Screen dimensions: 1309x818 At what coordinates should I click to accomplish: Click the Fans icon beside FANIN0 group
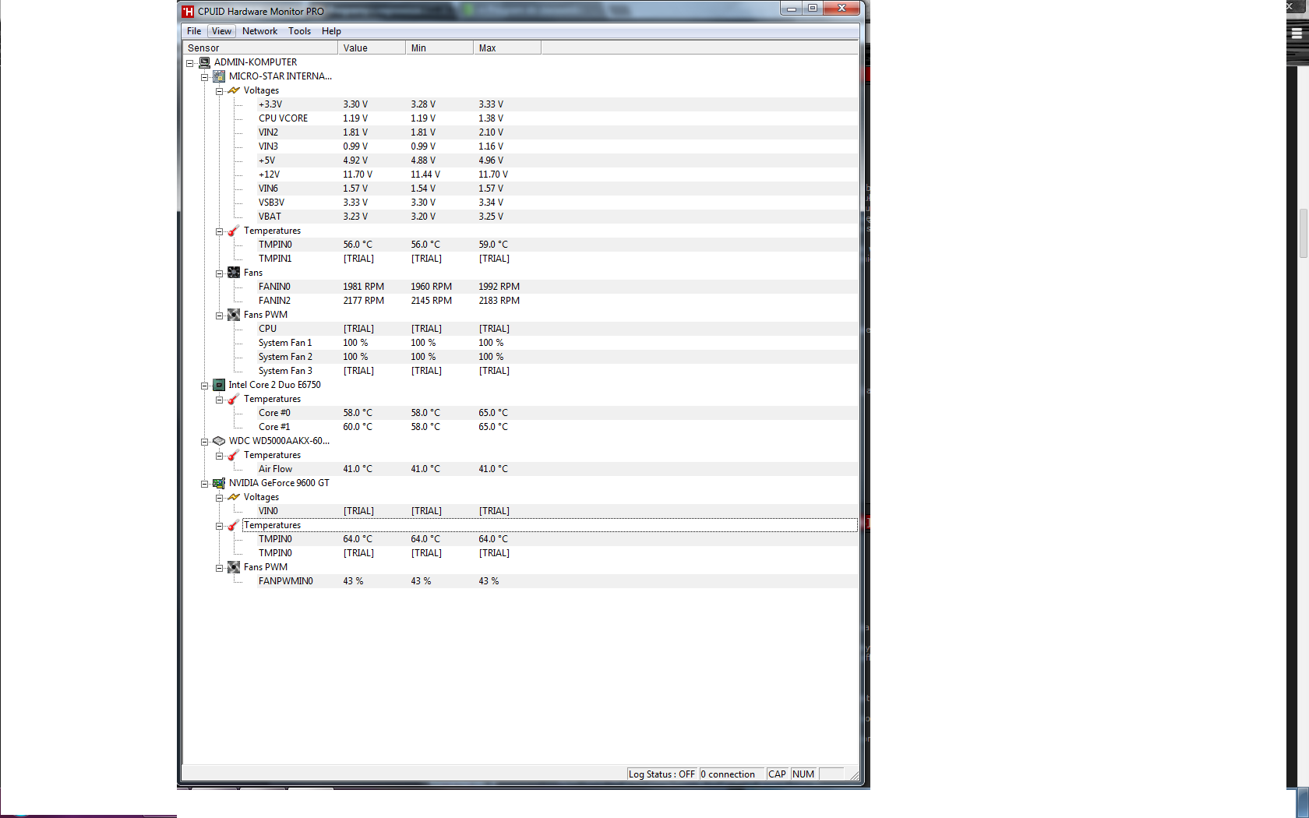point(234,273)
